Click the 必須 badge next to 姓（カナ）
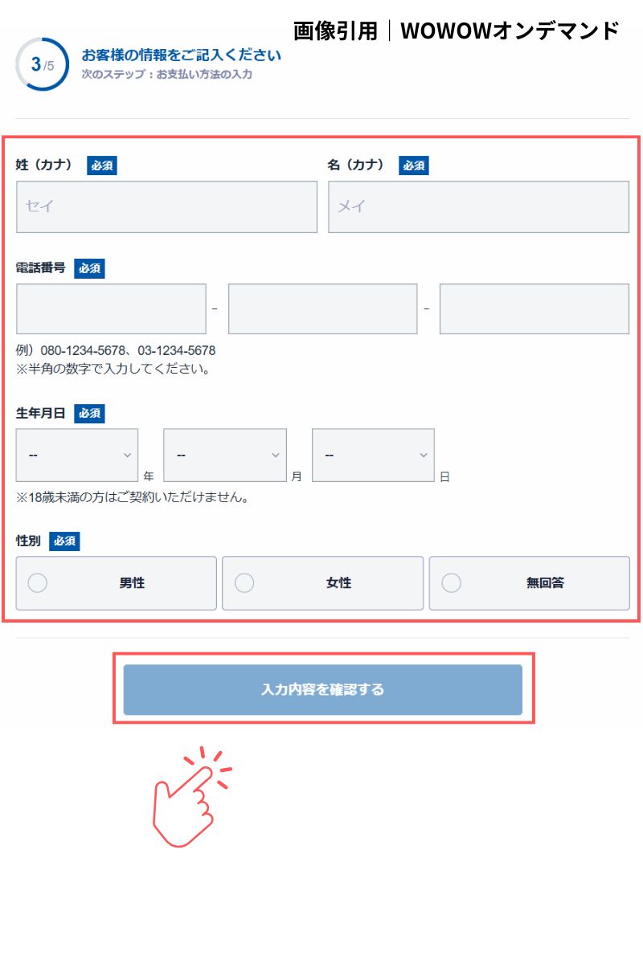The image size is (643, 964). click(x=102, y=165)
